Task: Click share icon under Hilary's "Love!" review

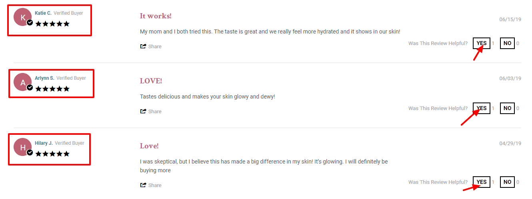Action: (x=143, y=185)
